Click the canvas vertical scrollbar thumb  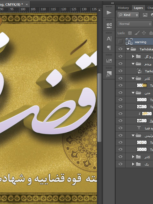point(99,107)
